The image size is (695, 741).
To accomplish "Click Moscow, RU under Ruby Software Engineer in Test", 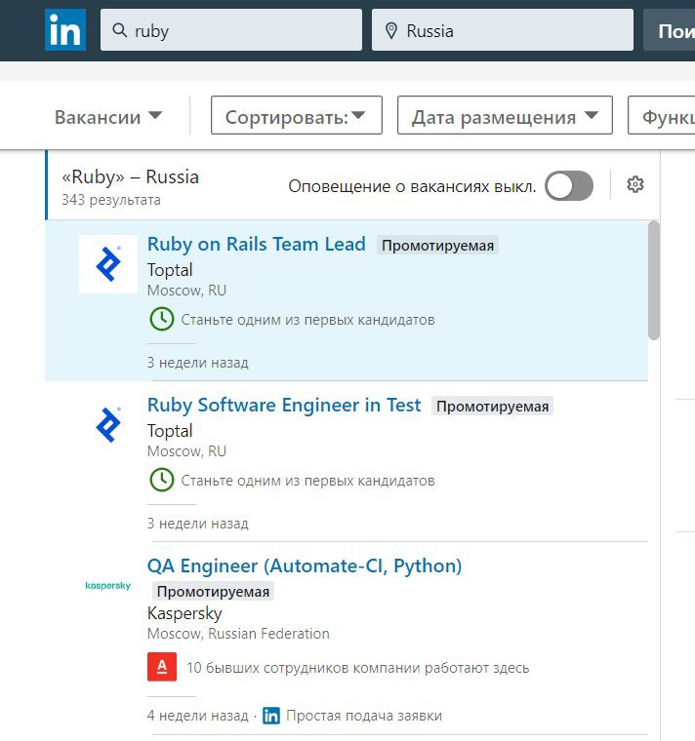I will coord(186,450).
